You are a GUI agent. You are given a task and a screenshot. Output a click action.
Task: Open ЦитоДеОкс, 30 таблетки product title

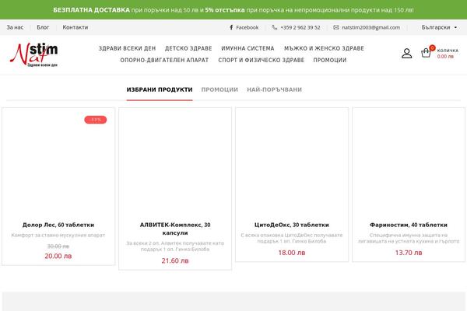(292, 225)
